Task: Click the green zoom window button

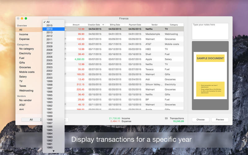Action: 26,19
